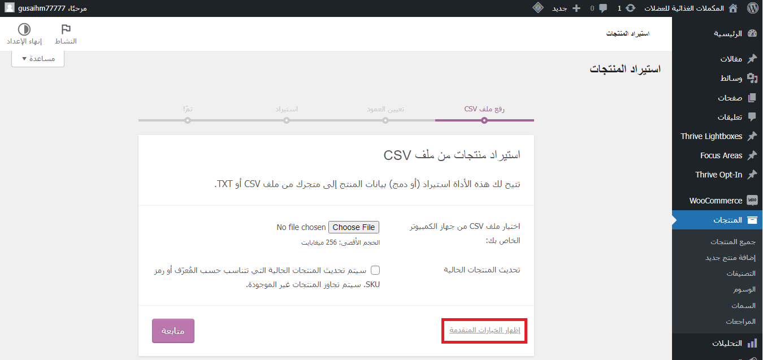Click the diamond icon in admin bar

(x=539, y=8)
